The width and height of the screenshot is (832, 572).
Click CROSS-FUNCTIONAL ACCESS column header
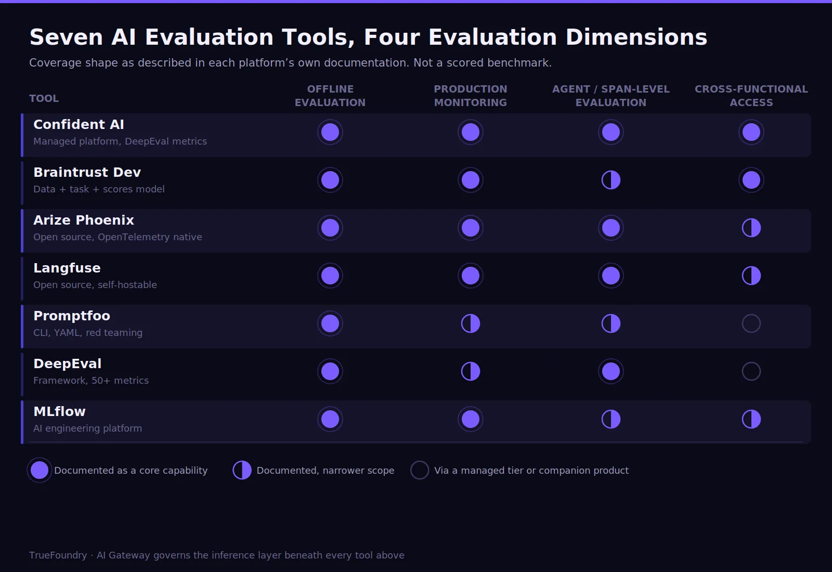(751, 96)
